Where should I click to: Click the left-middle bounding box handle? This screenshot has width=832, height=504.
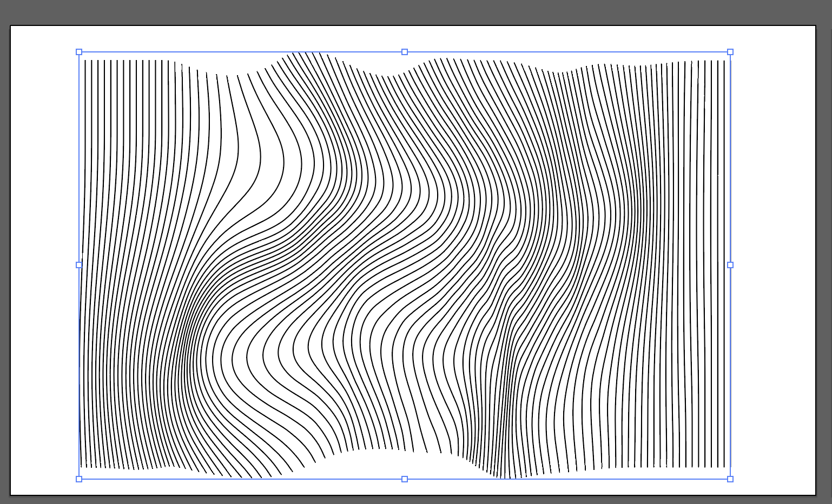tap(79, 265)
